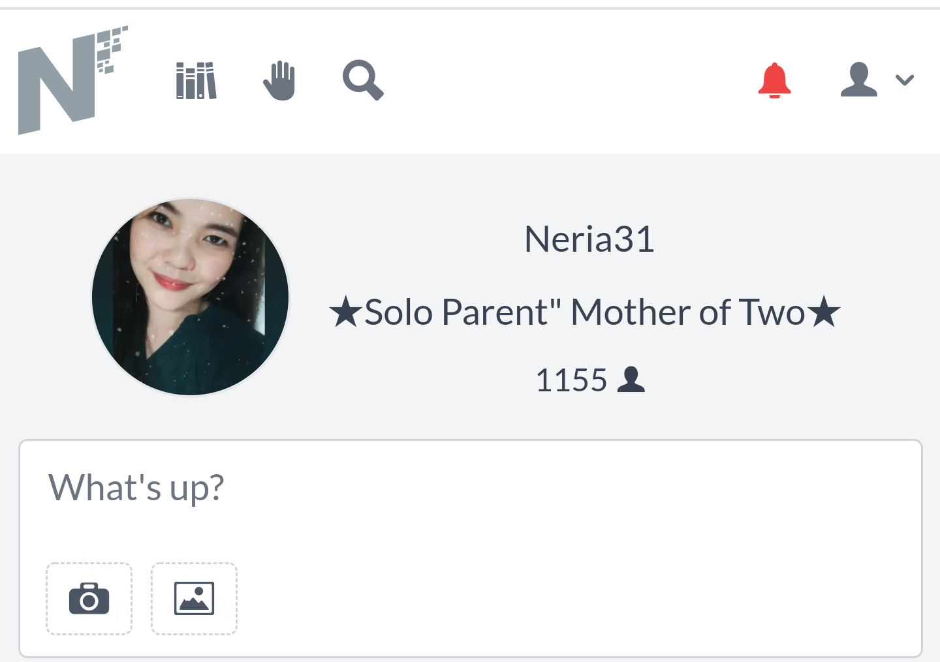Expand the account menu chevron
The image size is (940, 662).
905,80
